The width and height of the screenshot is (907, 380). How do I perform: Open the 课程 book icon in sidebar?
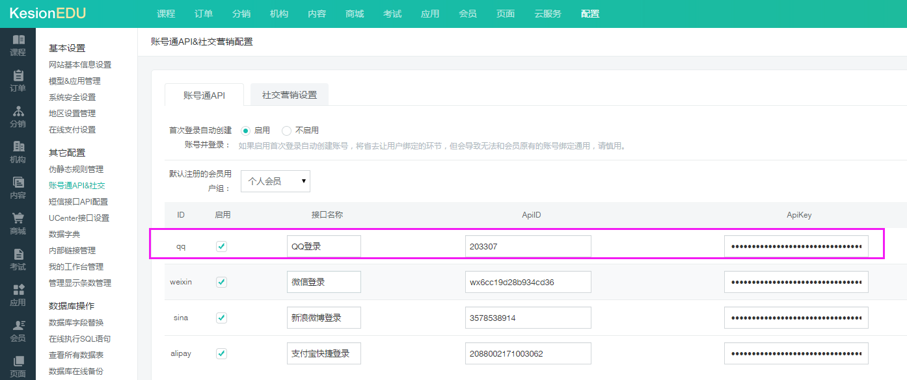pyautogui.click(x=18, y=40)
